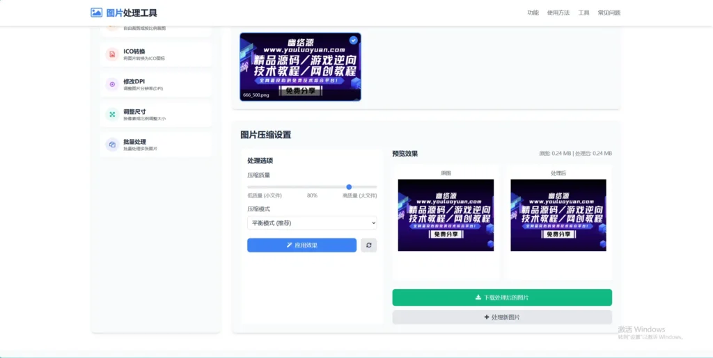This screenshot has height=358, width=713.
Task: Click the reset refresh icon button
Action: 369,245
